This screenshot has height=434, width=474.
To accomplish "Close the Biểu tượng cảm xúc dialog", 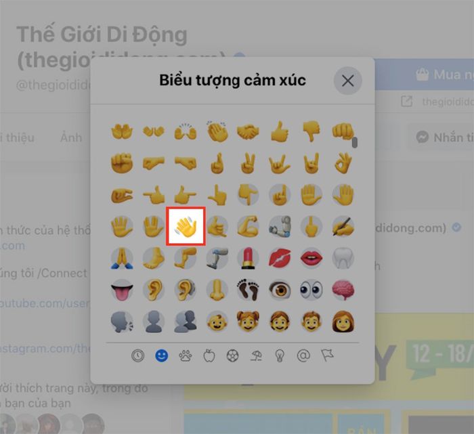I will point(347,81).
